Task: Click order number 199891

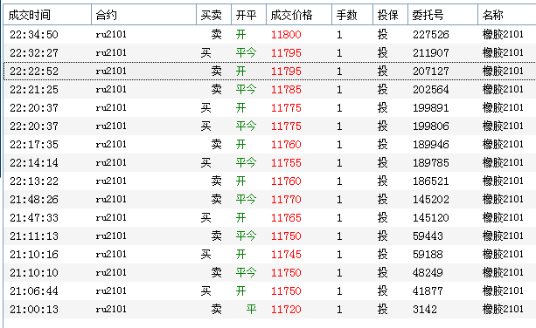Action: 431,108
